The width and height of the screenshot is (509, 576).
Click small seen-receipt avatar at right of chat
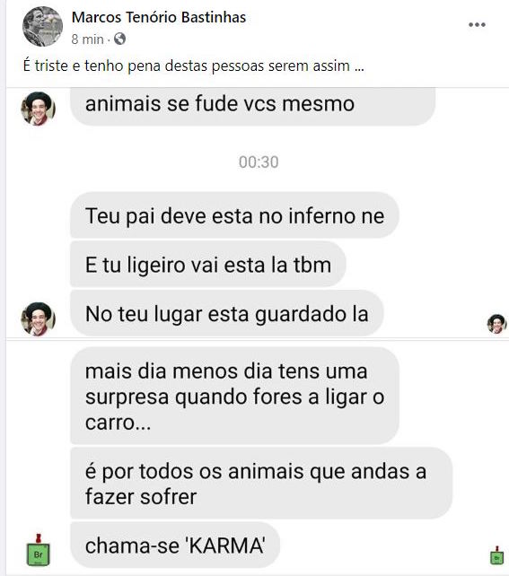[496, 324]
